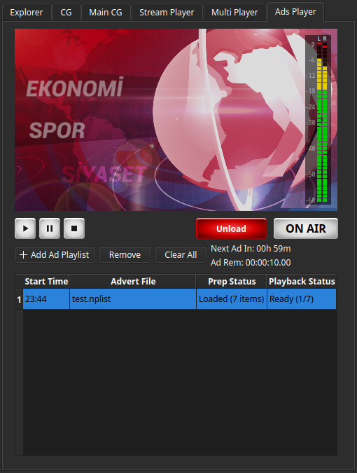Select the test.nplist advert file cell
Screen dimensions: 357x473
click(133, 299)
